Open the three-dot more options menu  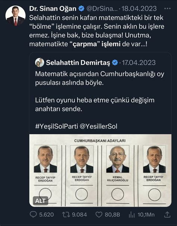[167, 9]
